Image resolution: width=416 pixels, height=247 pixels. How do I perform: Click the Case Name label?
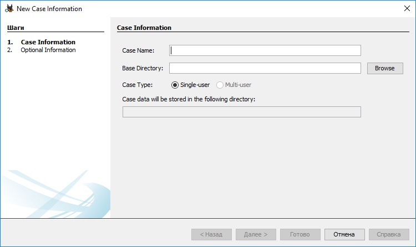pyautogui.click(x=138, y=50)
